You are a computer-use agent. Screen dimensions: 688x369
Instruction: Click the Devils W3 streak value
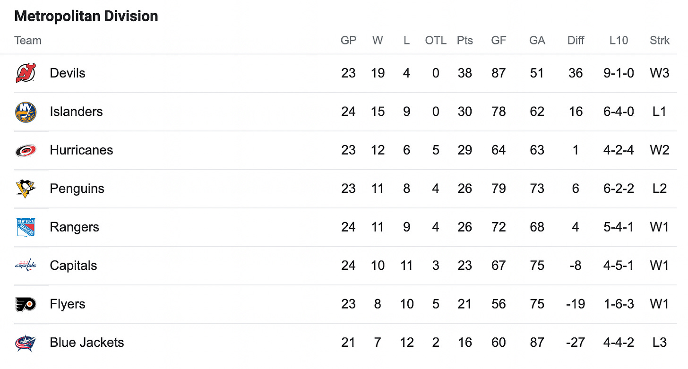(660, 73)
